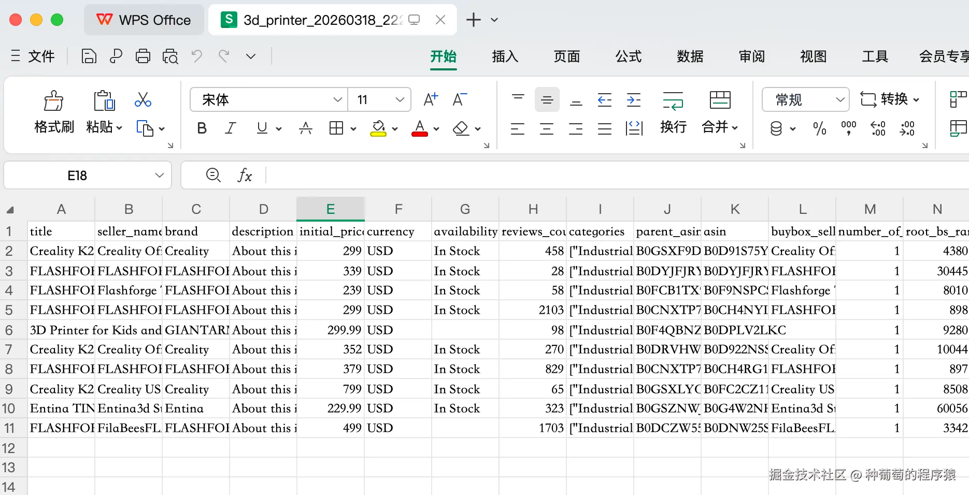
Task: Switch to the 公式 (Formulas) tab
Action: (628, 56)
